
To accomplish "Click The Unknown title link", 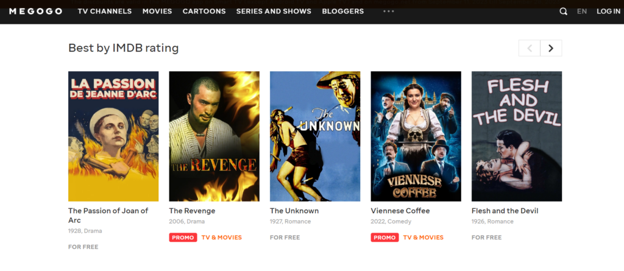I will coord(294,211).
